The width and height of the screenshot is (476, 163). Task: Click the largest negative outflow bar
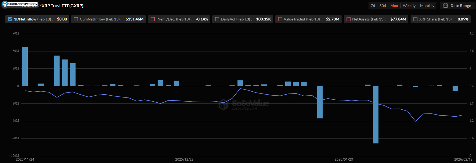coord(376,115)
